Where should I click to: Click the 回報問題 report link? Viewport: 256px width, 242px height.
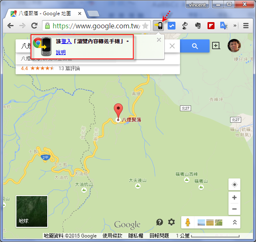(x=159, y=236)
